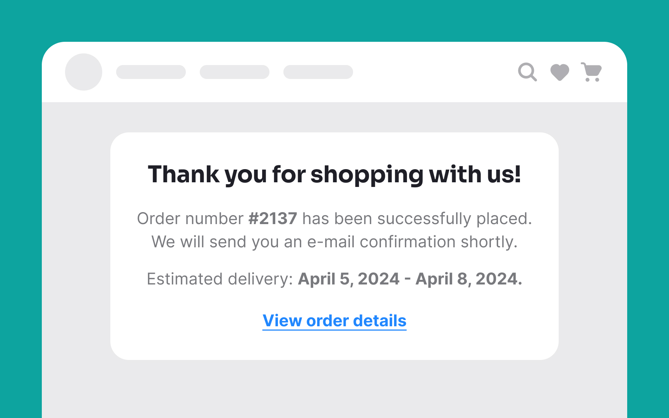Click the Thank you for shopping heading
Screen dimensions: 669x418
click(x=334, y=175)
